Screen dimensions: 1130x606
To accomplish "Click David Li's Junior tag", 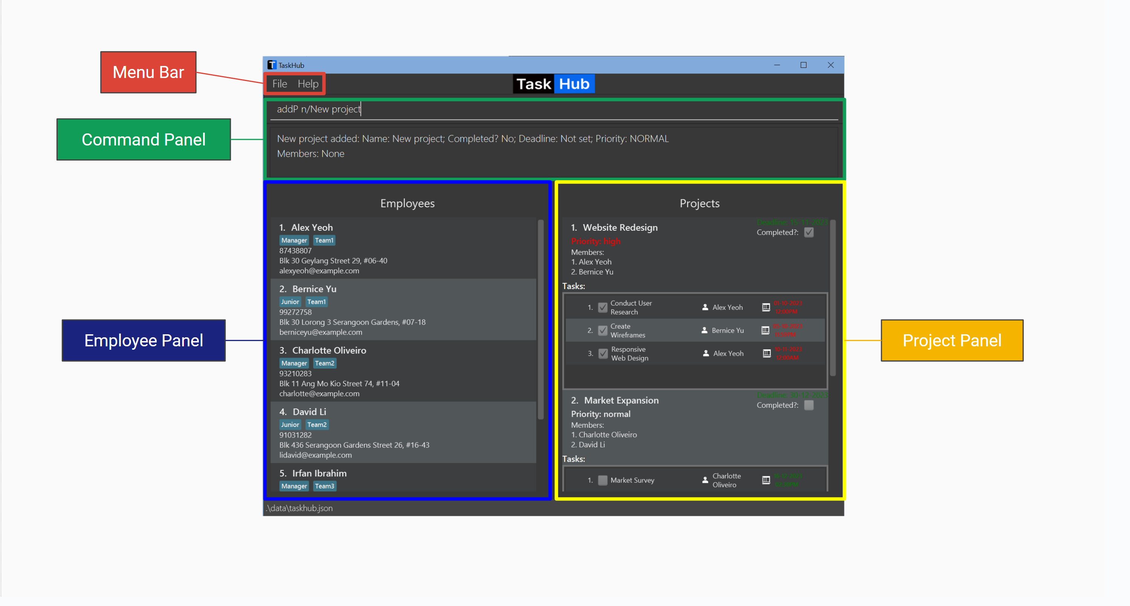I will click(290, 425).
